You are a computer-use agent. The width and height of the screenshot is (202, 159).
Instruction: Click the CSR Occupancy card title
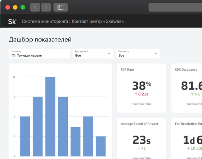pyautogui.click(x=186, y=70)
